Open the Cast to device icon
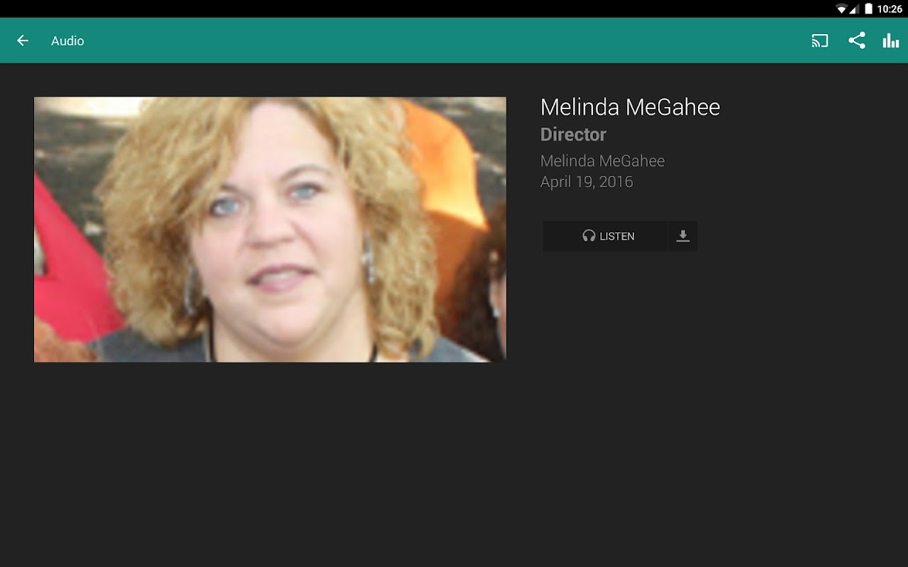908x567 pixels. 820,40
